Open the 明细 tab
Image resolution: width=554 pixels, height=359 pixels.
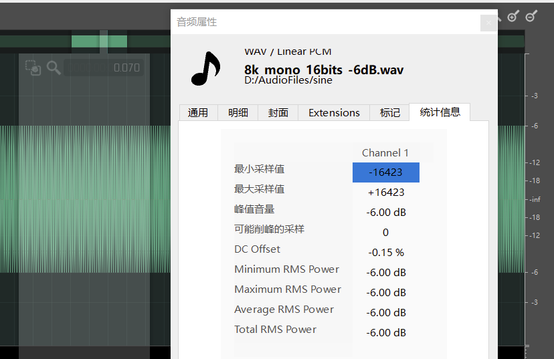[238, 112]
